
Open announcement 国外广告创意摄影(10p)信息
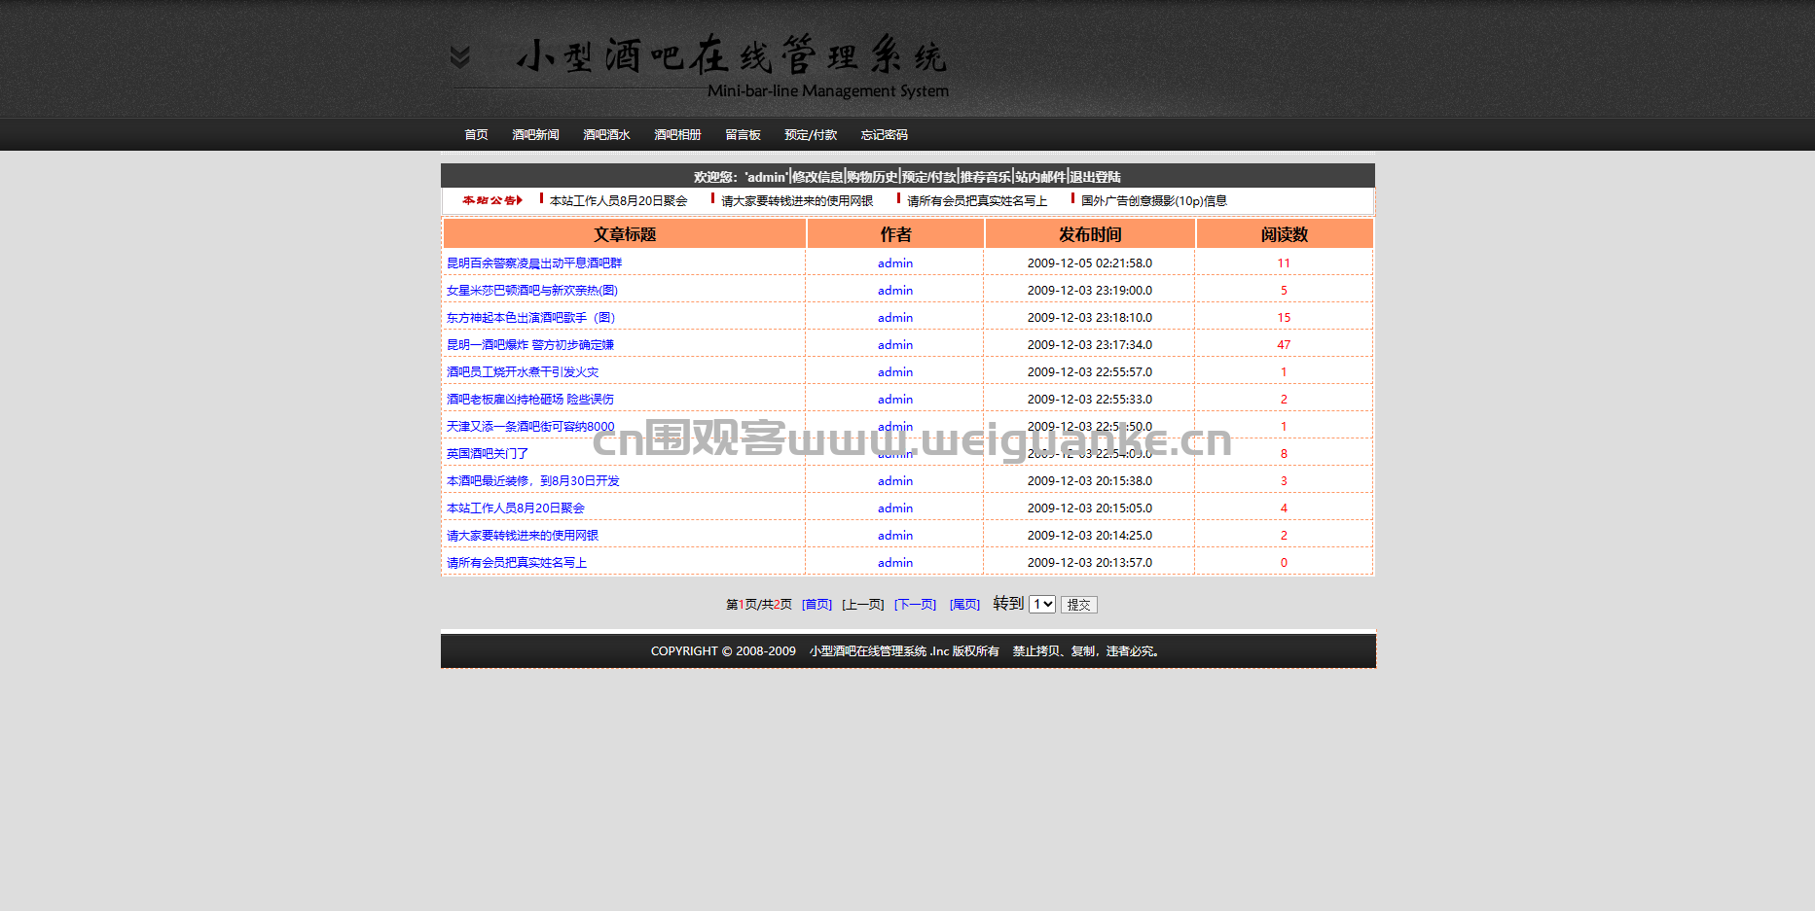click(x=1153, y=201)
